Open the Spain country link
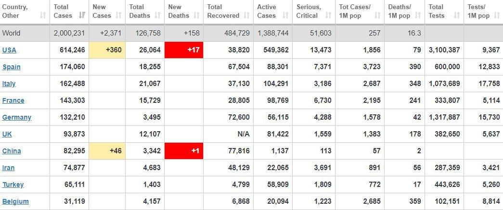The height and width of the screenshot is (210, 503). coord(11,67)
